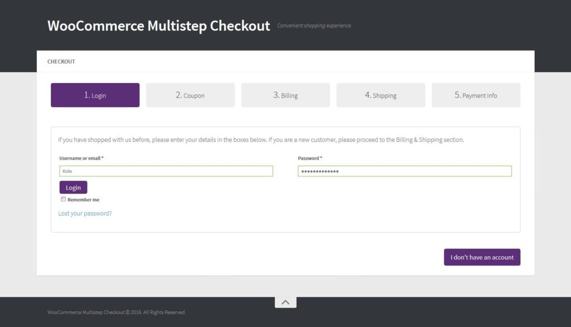Click into the Password input field
571x327 pixels.
(x=404, y=171)
